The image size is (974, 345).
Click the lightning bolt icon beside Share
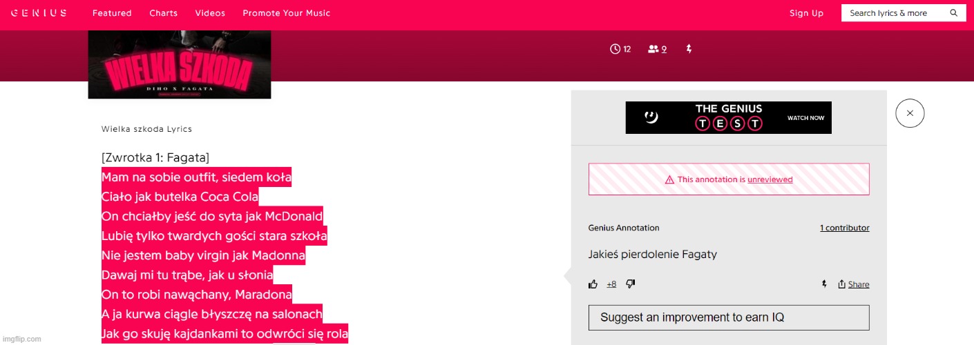pyautogui.click(x=824, y=284)
